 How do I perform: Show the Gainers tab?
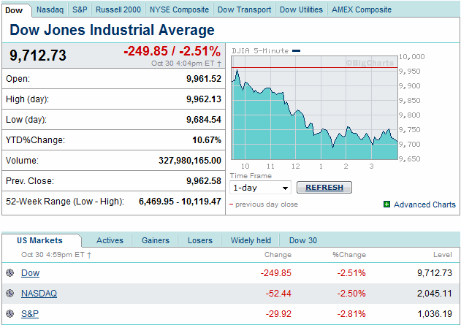(x=156, y=240)
